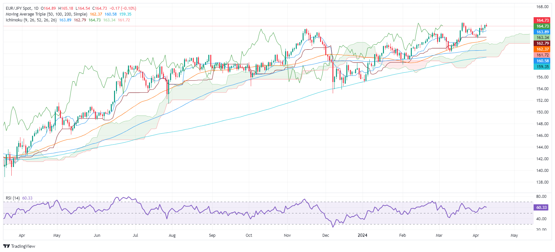Click the Jul marker on the time axis
The height and width of the screenshot is (252, 555).
click(x=135, y=235)
